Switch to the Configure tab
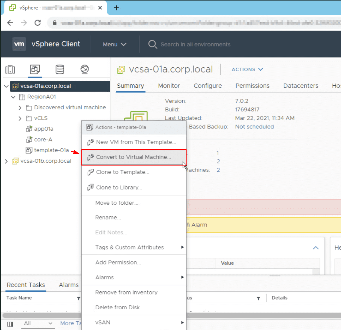The height and width of the screenshot is (330, 341). [x=208, y=86]
